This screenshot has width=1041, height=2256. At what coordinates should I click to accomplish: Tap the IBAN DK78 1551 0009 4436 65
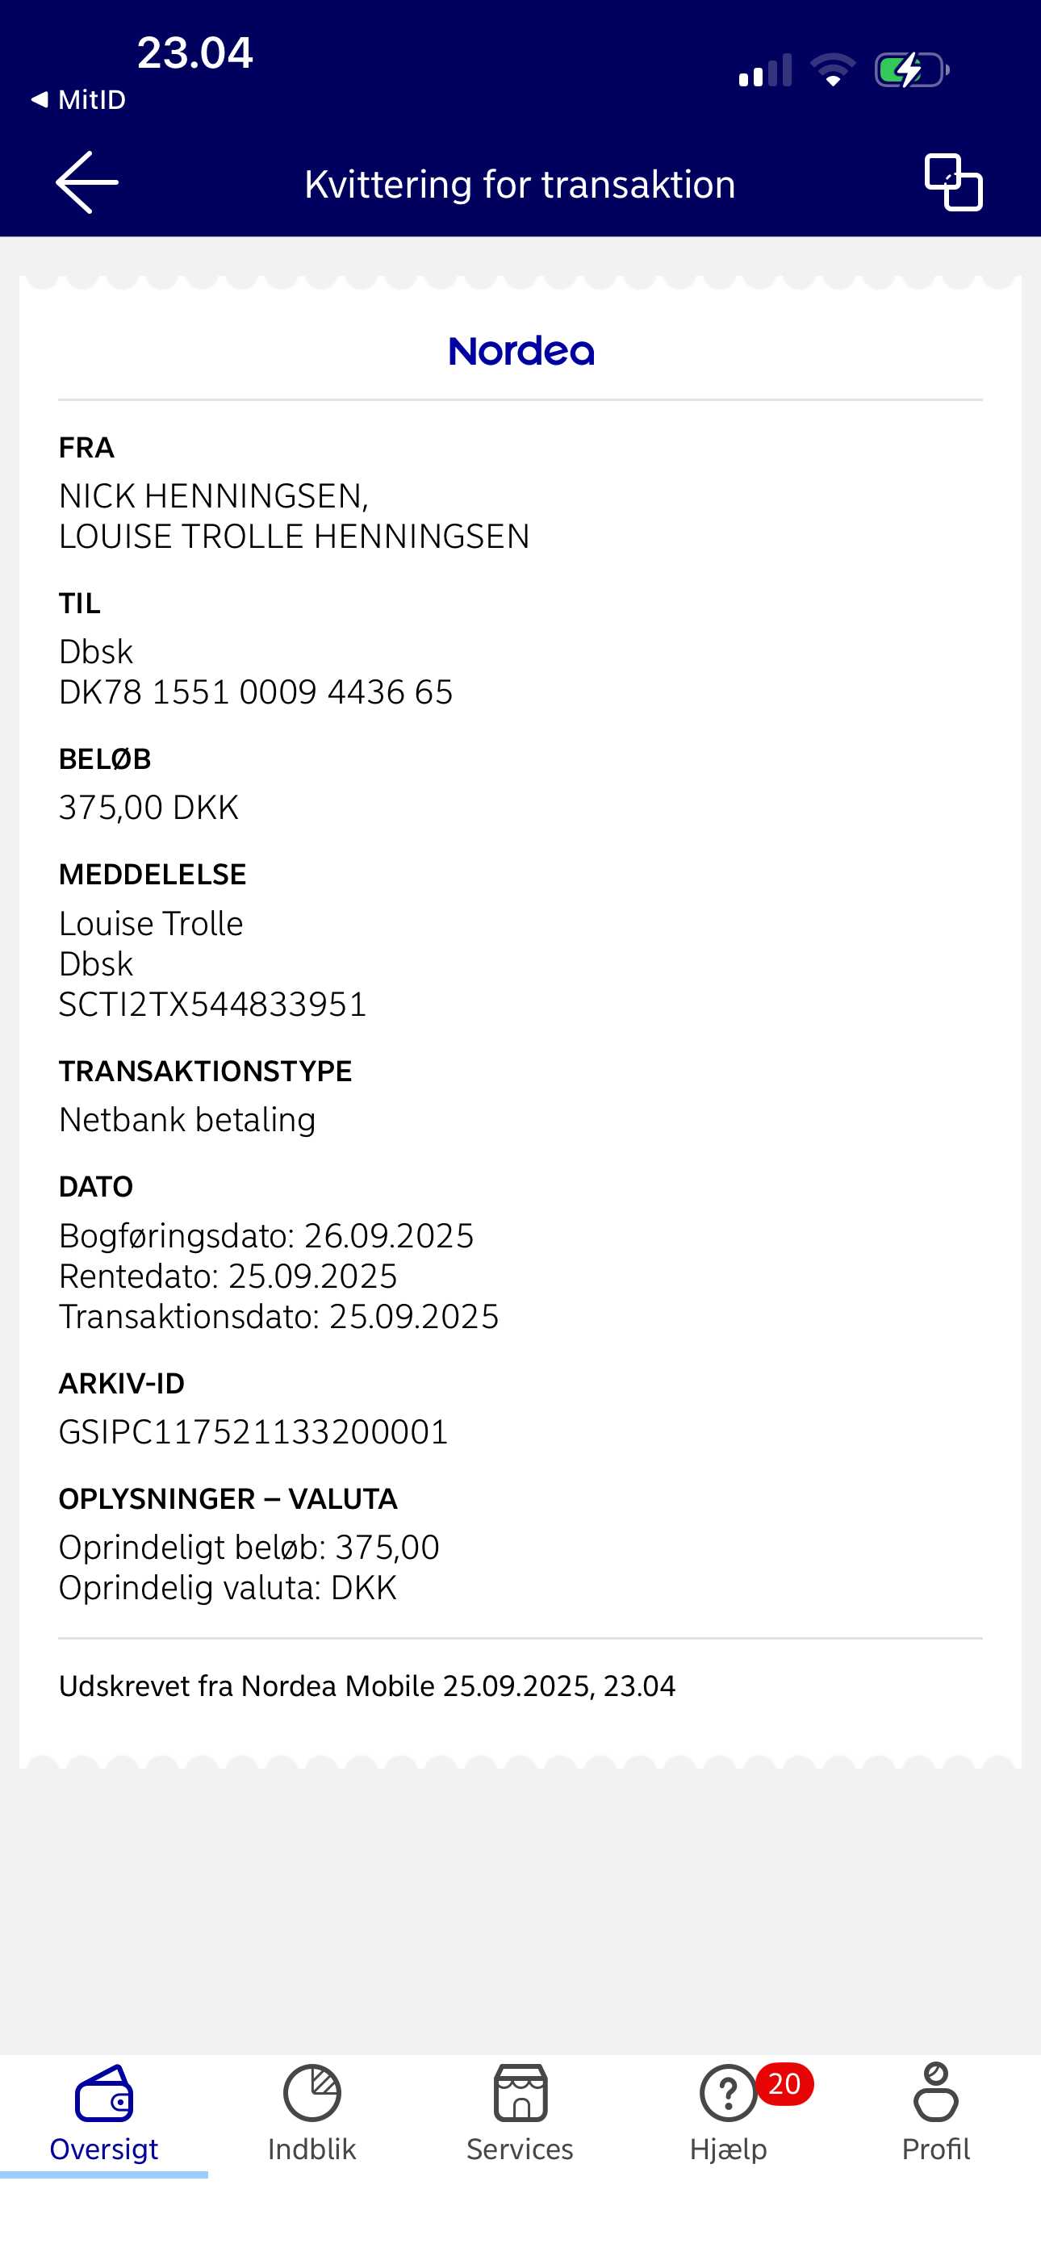(x=256, y=691)
